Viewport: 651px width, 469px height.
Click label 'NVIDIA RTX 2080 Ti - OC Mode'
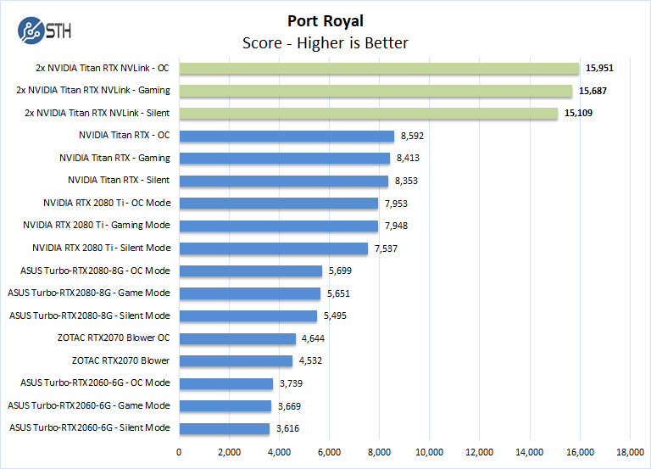(107, 203)
